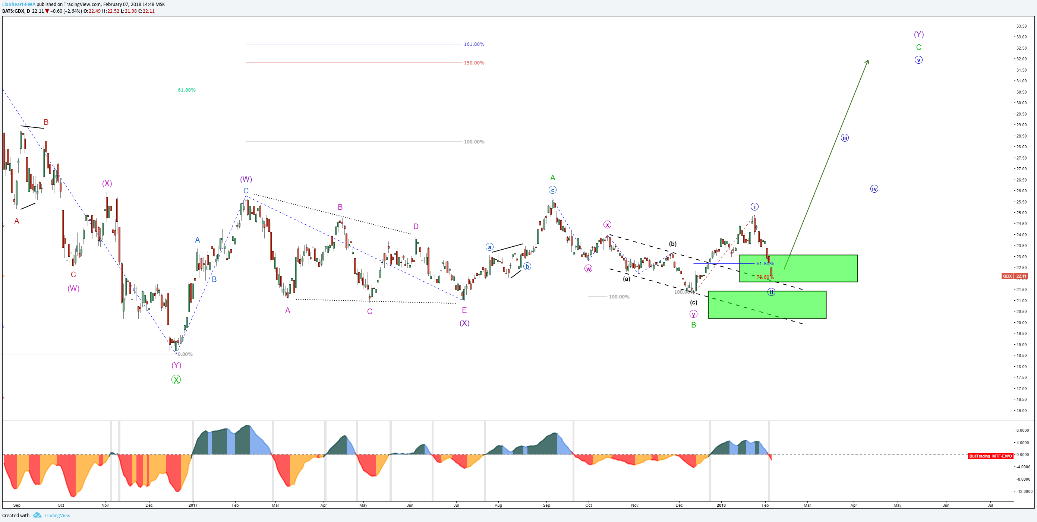Image resolution: width=1037 pixels, height=522 pixels.
Task: Select the upper green target zone rectangle
Action: (x=798, y=268)
